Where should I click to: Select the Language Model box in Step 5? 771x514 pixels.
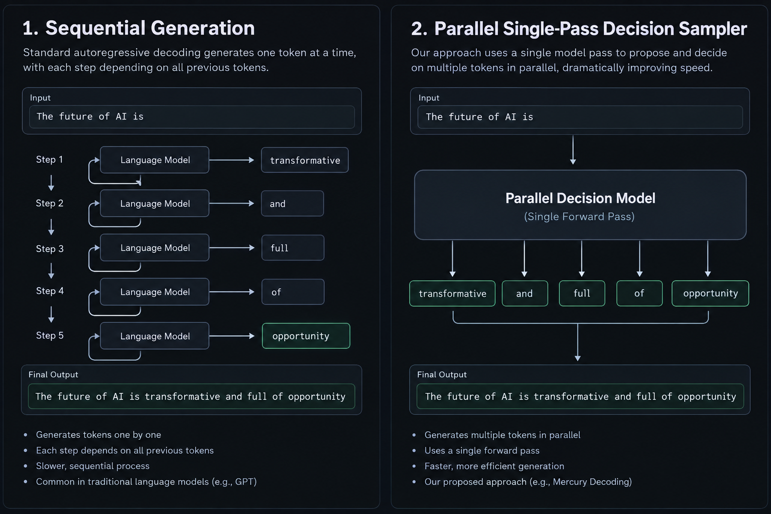155,336
